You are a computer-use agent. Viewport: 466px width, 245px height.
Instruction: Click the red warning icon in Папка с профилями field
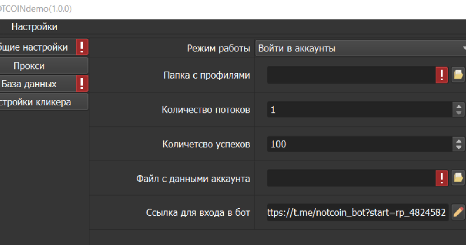coord(442,75)
